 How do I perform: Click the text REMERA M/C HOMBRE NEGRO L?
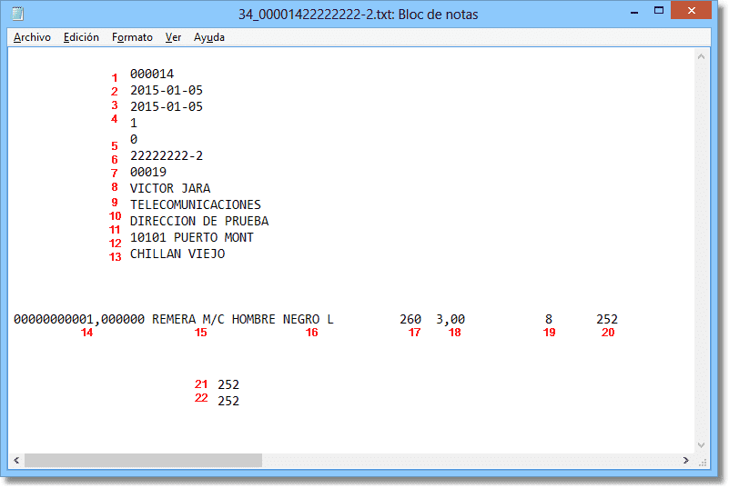(x=243, y=320)
